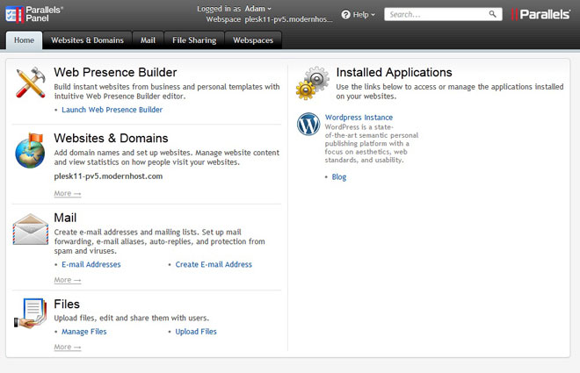Image resolution: width=580 pixels, height=373 pixels.
Task: Open the Webspace selector plesk11-pv5.modernhos...
Action: tap(288, 19)
